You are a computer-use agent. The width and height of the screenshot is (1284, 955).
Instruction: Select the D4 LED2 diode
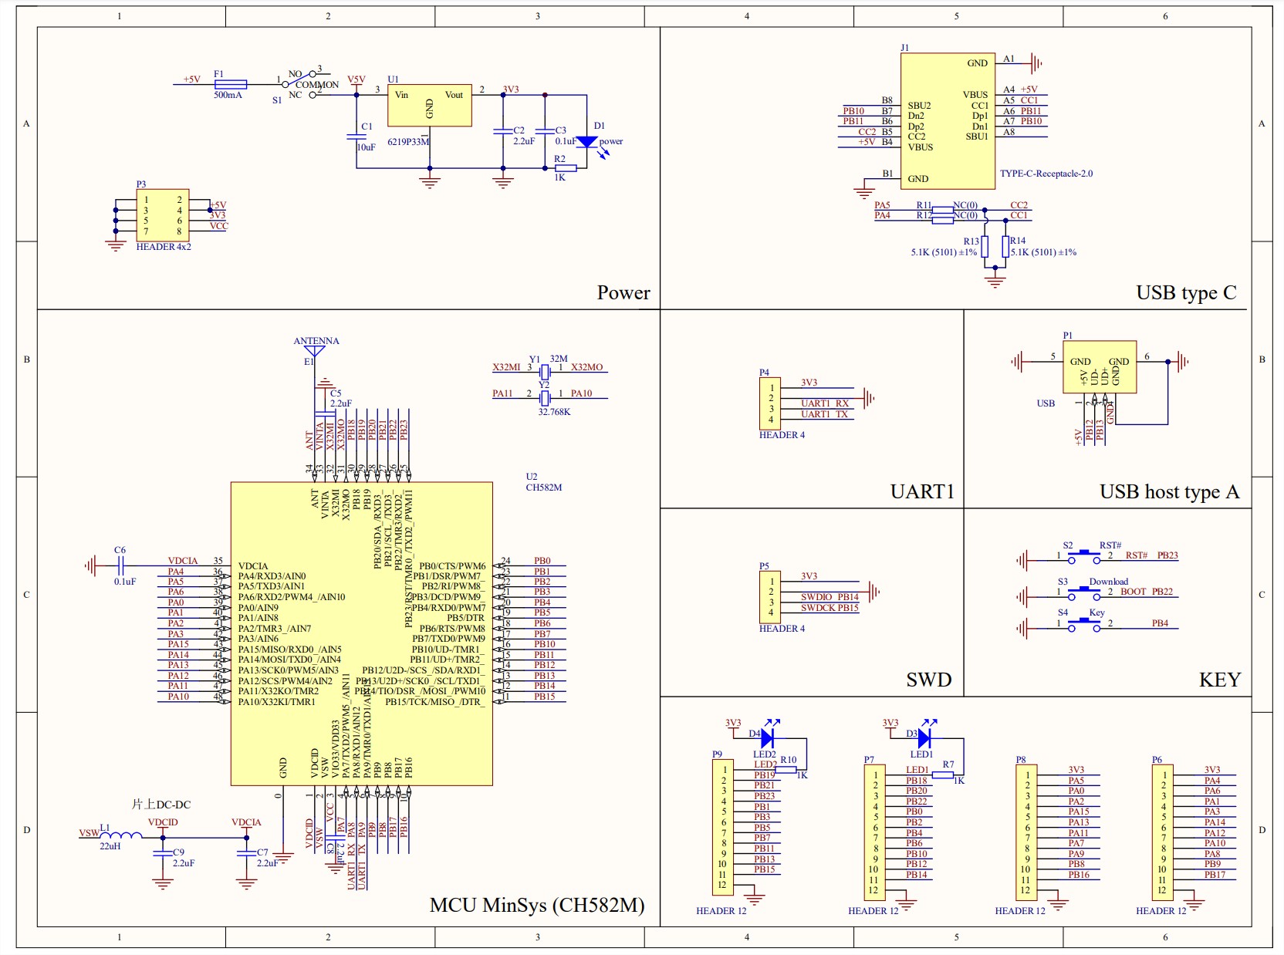(767, 737)
